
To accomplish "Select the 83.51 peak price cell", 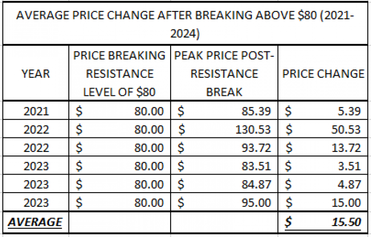I will pos(224,165).
